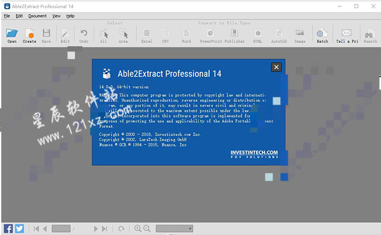Open the Facebook share icon

point(8,229)
